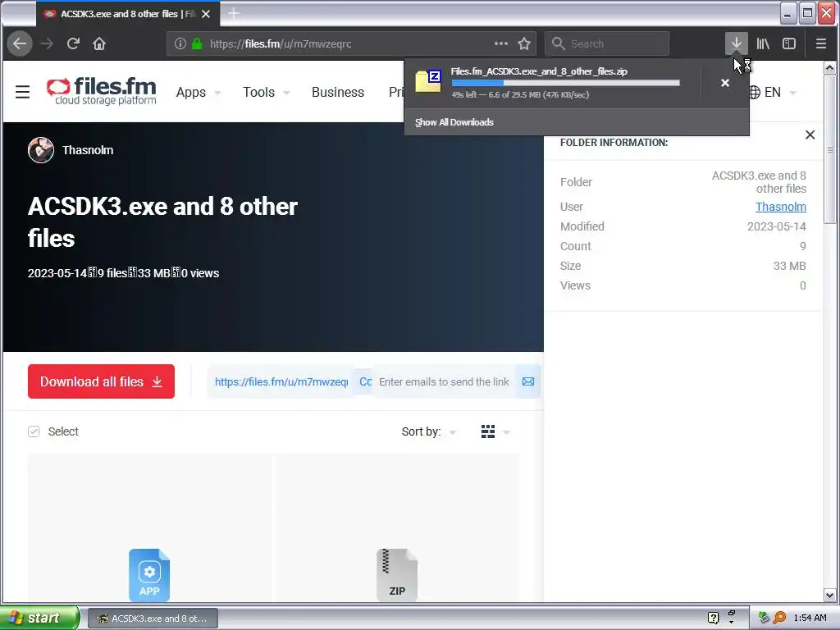This screenshot has width=840, height=630.
Task: Click the files.fm logo
Action: click(x=102, y=92)
